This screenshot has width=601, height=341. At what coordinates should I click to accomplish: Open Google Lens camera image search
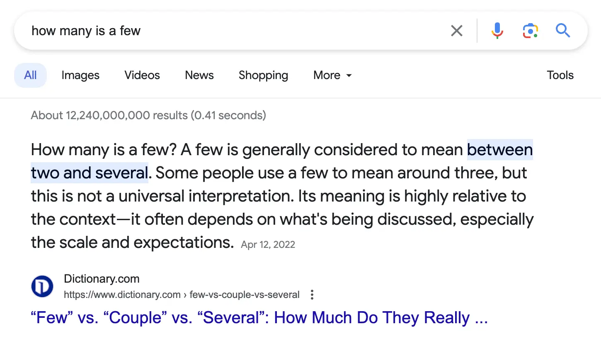pos(530,31)
